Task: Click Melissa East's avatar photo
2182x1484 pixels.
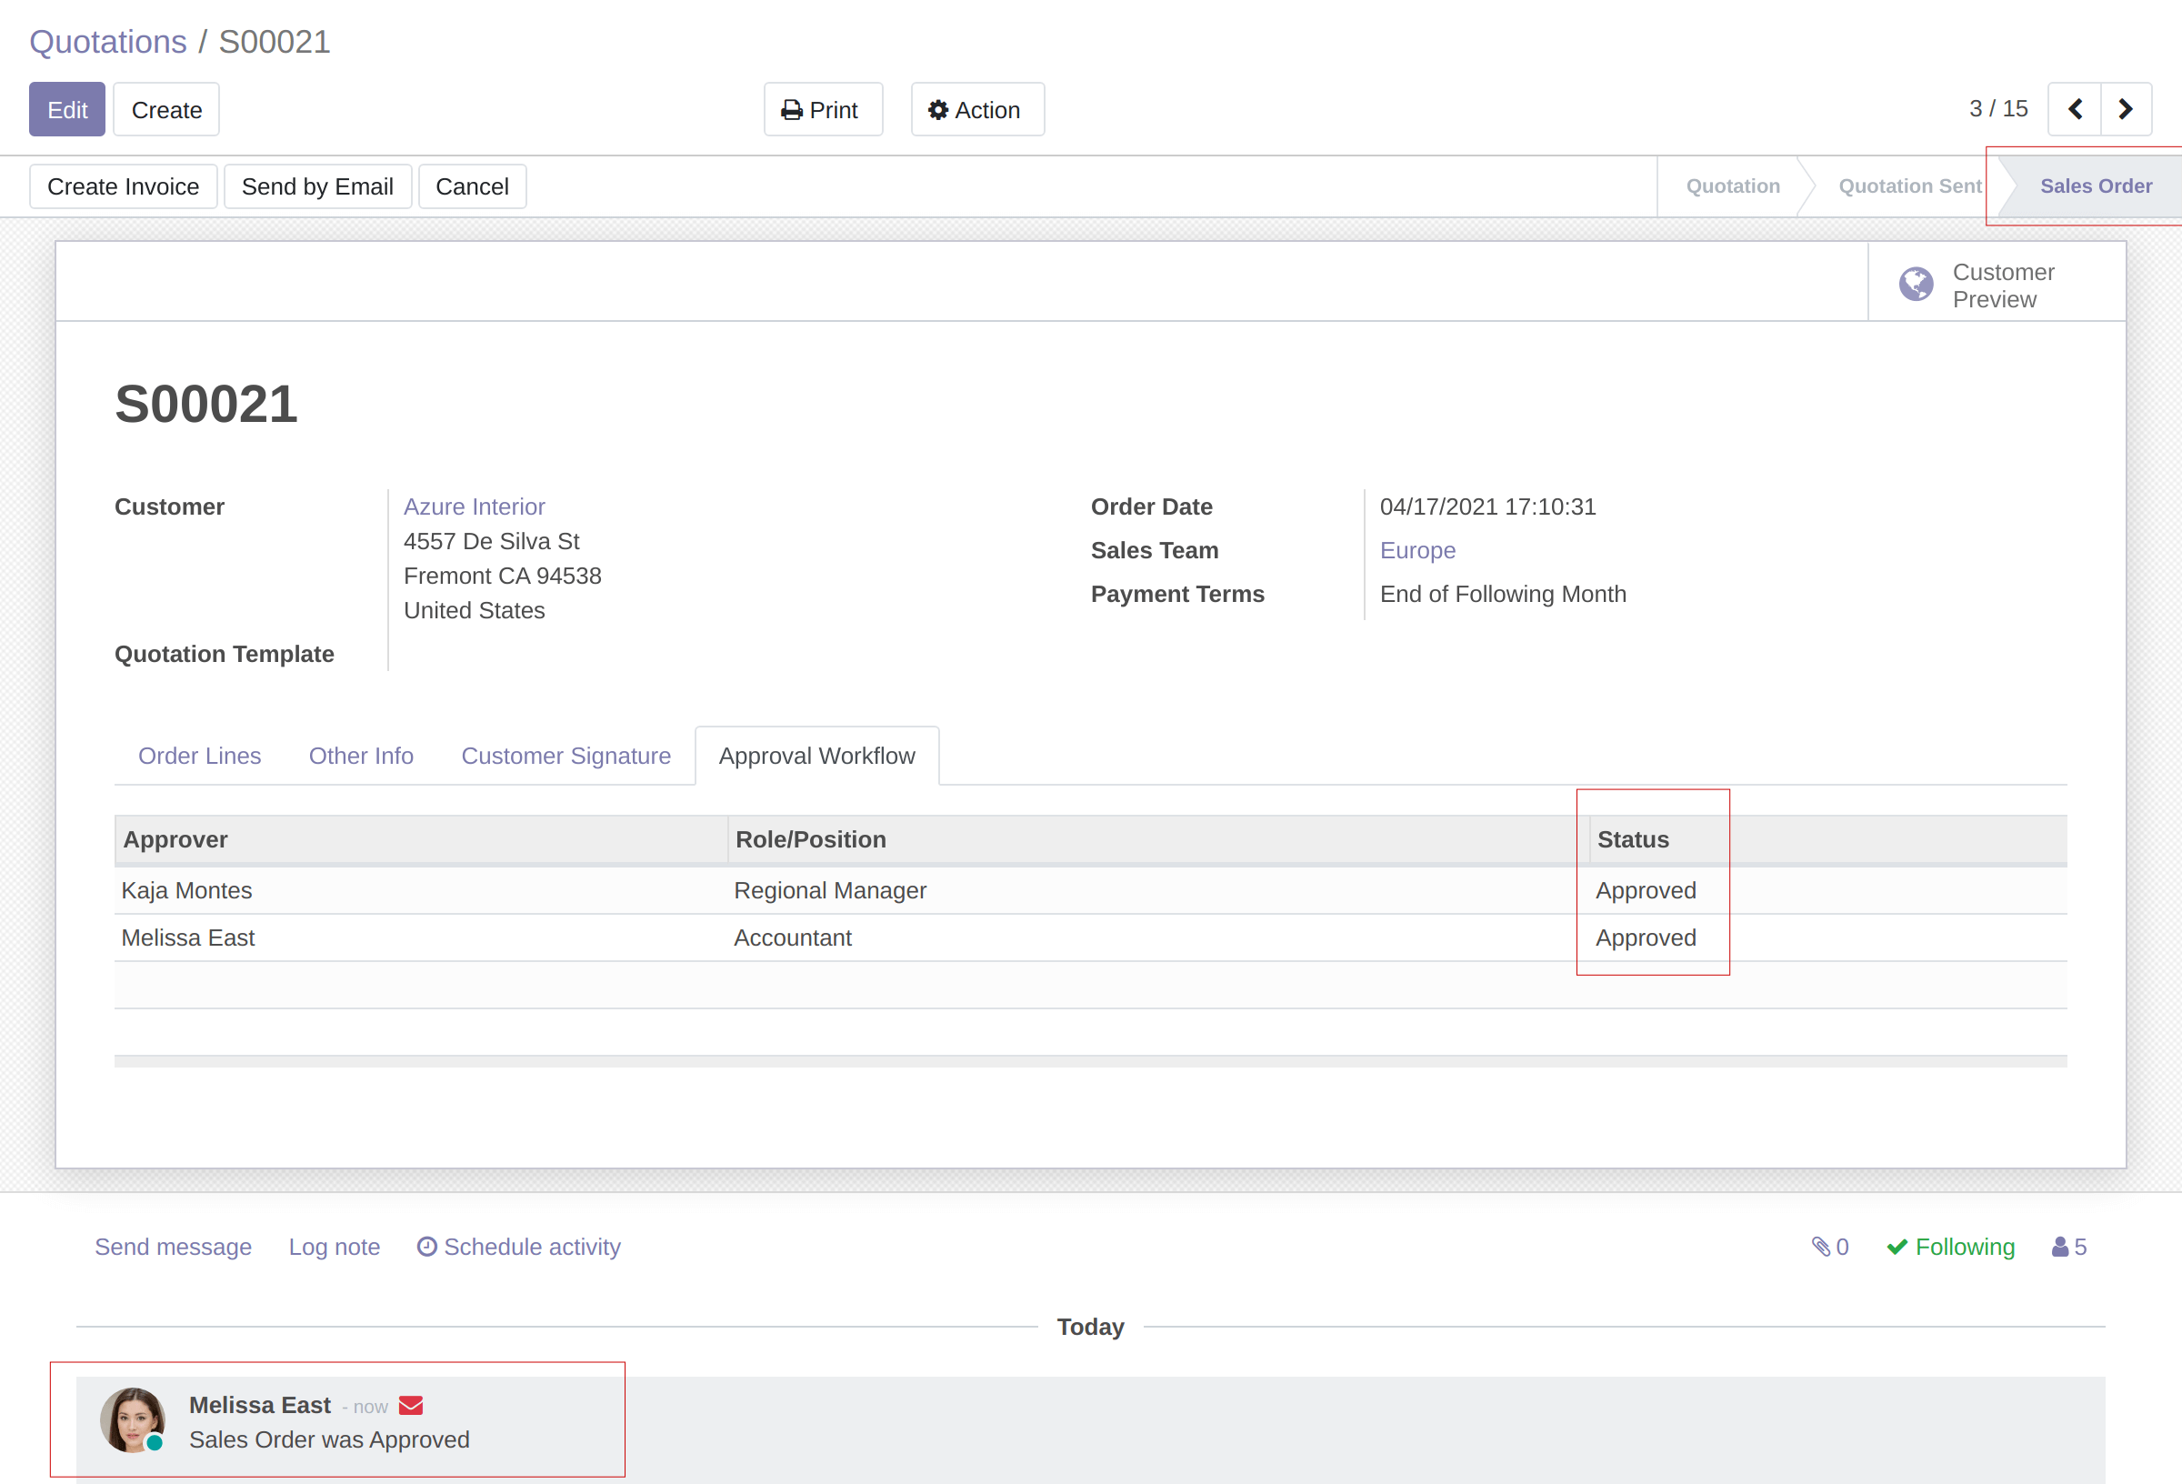Action: point(133,1420)
